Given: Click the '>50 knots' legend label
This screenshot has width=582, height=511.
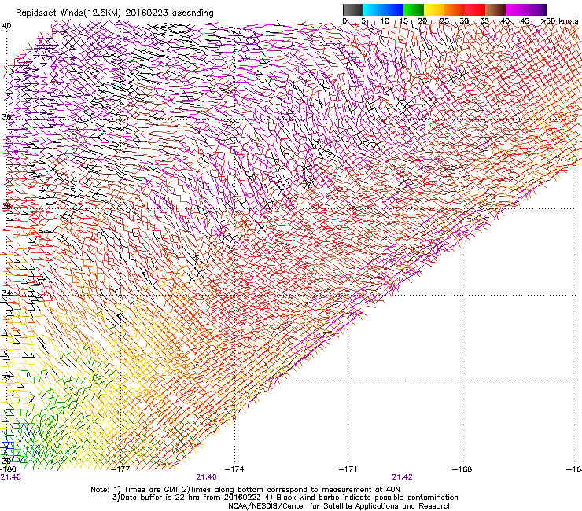Looking at the screenshot, I should [559, 20].
